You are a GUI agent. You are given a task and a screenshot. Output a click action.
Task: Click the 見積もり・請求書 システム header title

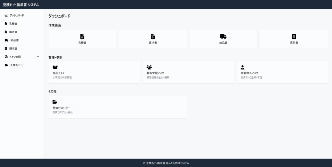pyautogui.click(x=21, y=5)
